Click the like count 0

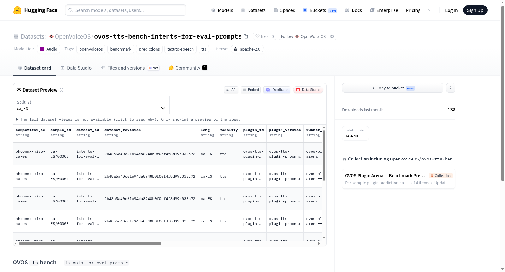[x=273, y=36]
